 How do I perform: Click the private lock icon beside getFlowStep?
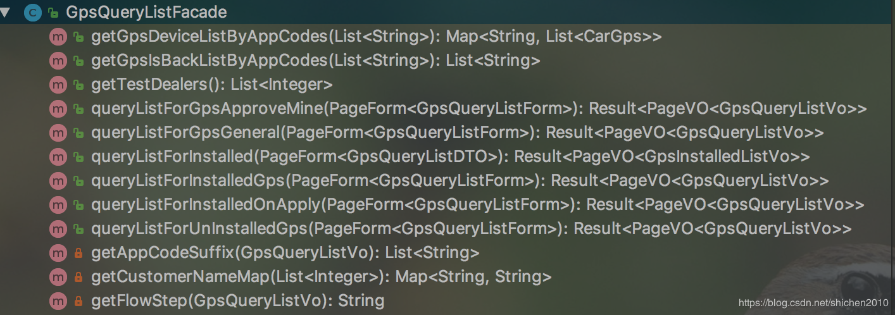pyautogui.click(x=78, y=302)
